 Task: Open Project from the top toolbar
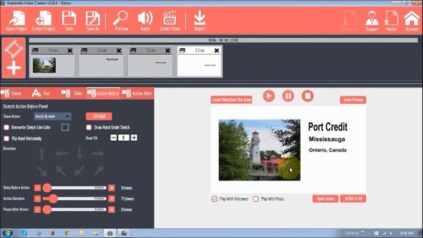pyautogui.click(x=16, y=20)
